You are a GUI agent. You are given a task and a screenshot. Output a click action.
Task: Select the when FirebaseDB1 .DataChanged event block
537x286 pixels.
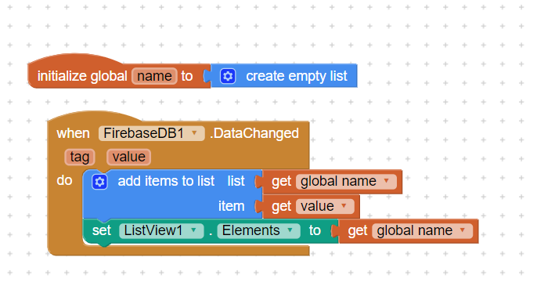tap(178, 140)
